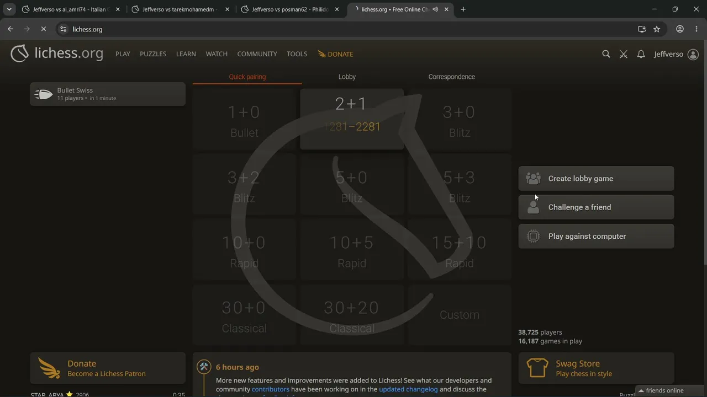Open the TOOLS menu
Image resolution: width=707 pixels, height=397 pixels.
click(297, 54)
